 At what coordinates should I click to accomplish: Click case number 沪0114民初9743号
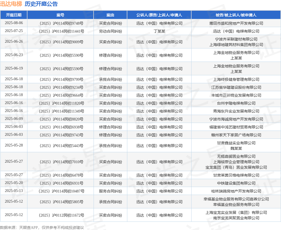click(x=68, y=135)
